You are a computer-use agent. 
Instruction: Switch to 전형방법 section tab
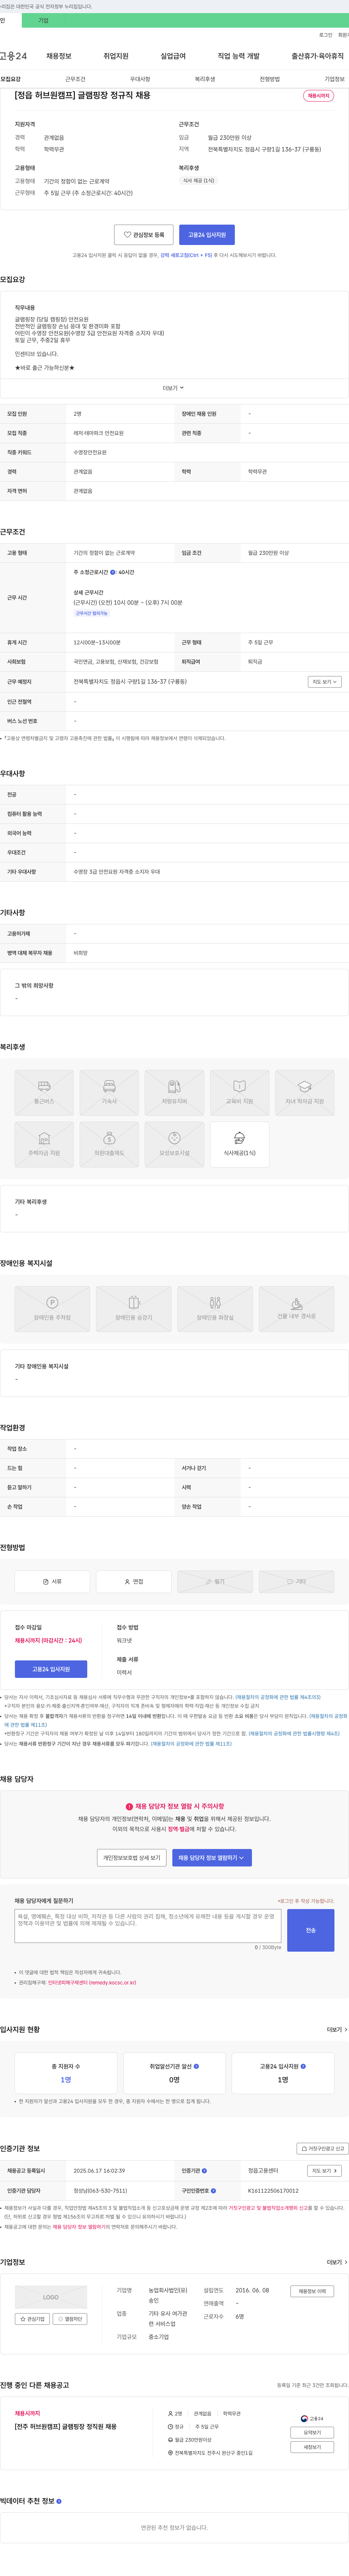pyautogui.click(x=270, y=79)
